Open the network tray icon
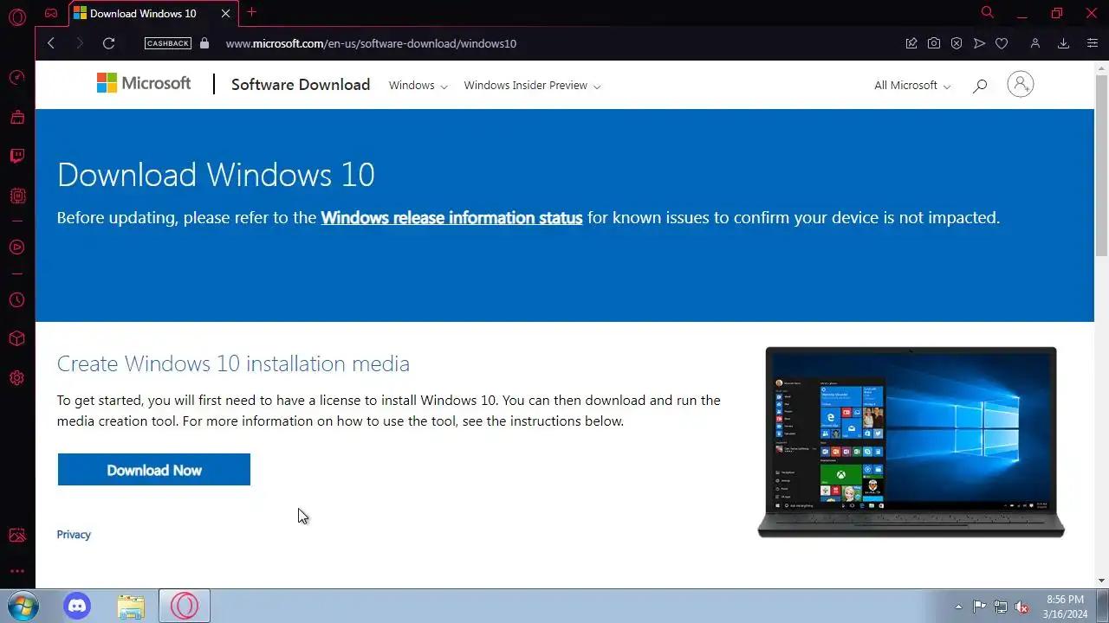Image resolution: width=1109 pixels, height=623 pixels. pyautogui.click(x=1001, y=607)
